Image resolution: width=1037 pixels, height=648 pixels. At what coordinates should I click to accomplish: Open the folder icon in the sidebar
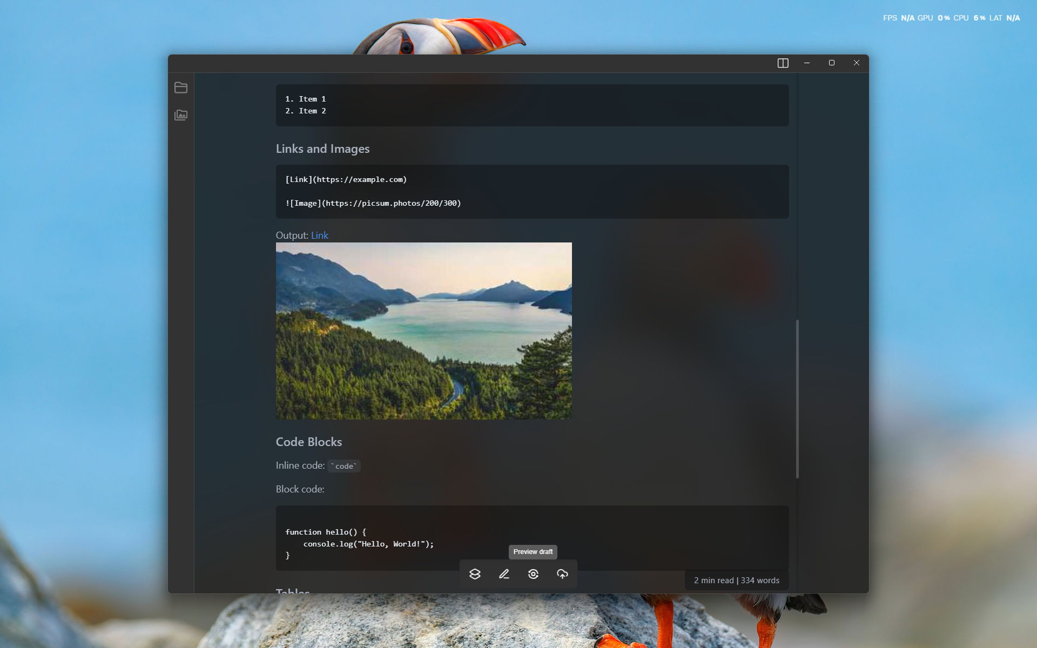(x=181, y=87)
